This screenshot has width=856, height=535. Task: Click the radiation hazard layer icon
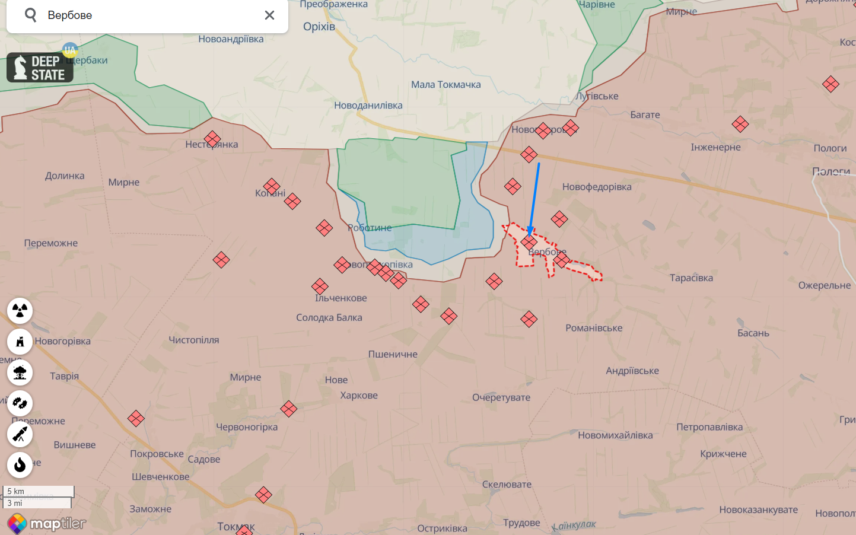click(x=20, y=310)
